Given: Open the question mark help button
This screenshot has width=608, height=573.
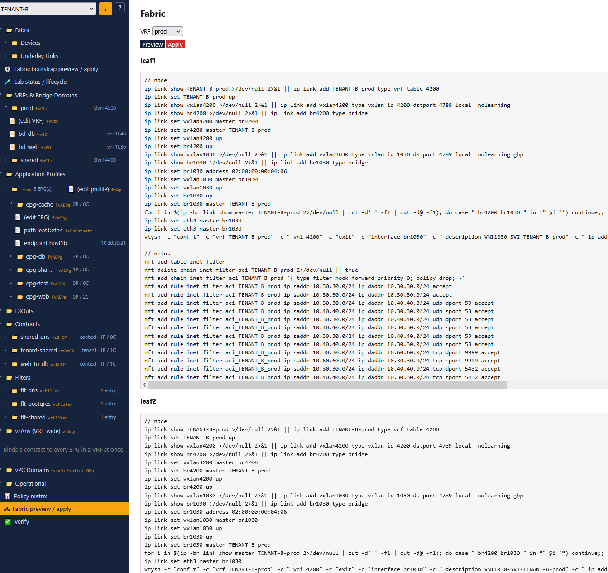Looking at the screenshot, I should point(120,7).
